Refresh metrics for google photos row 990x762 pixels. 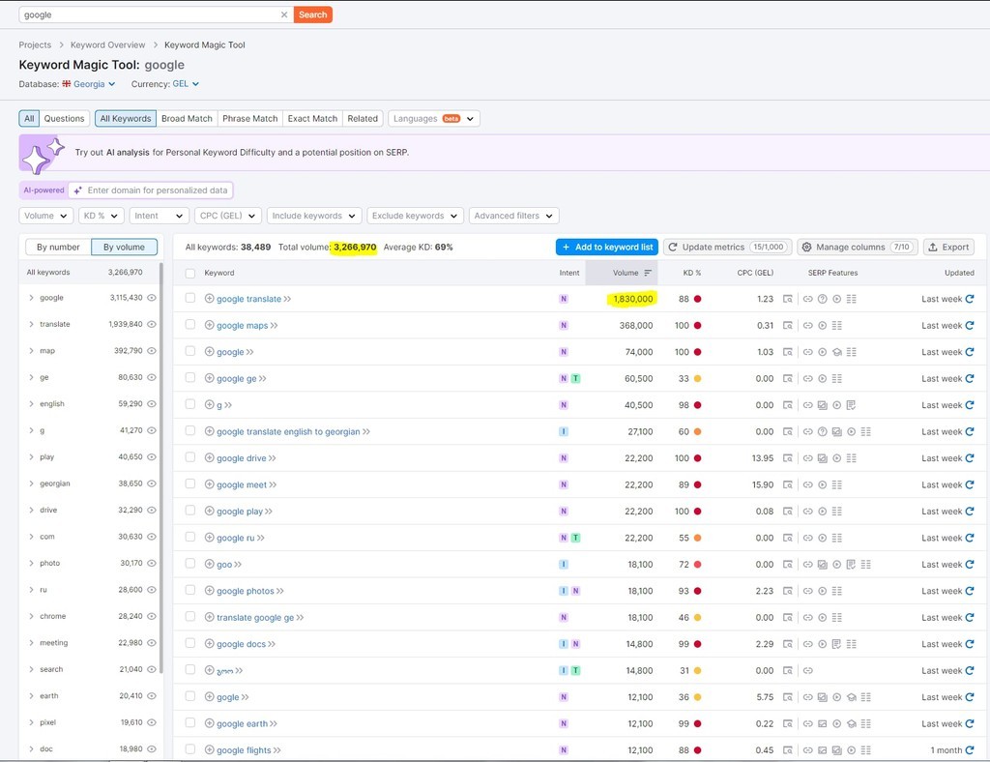tap(969, 591)
